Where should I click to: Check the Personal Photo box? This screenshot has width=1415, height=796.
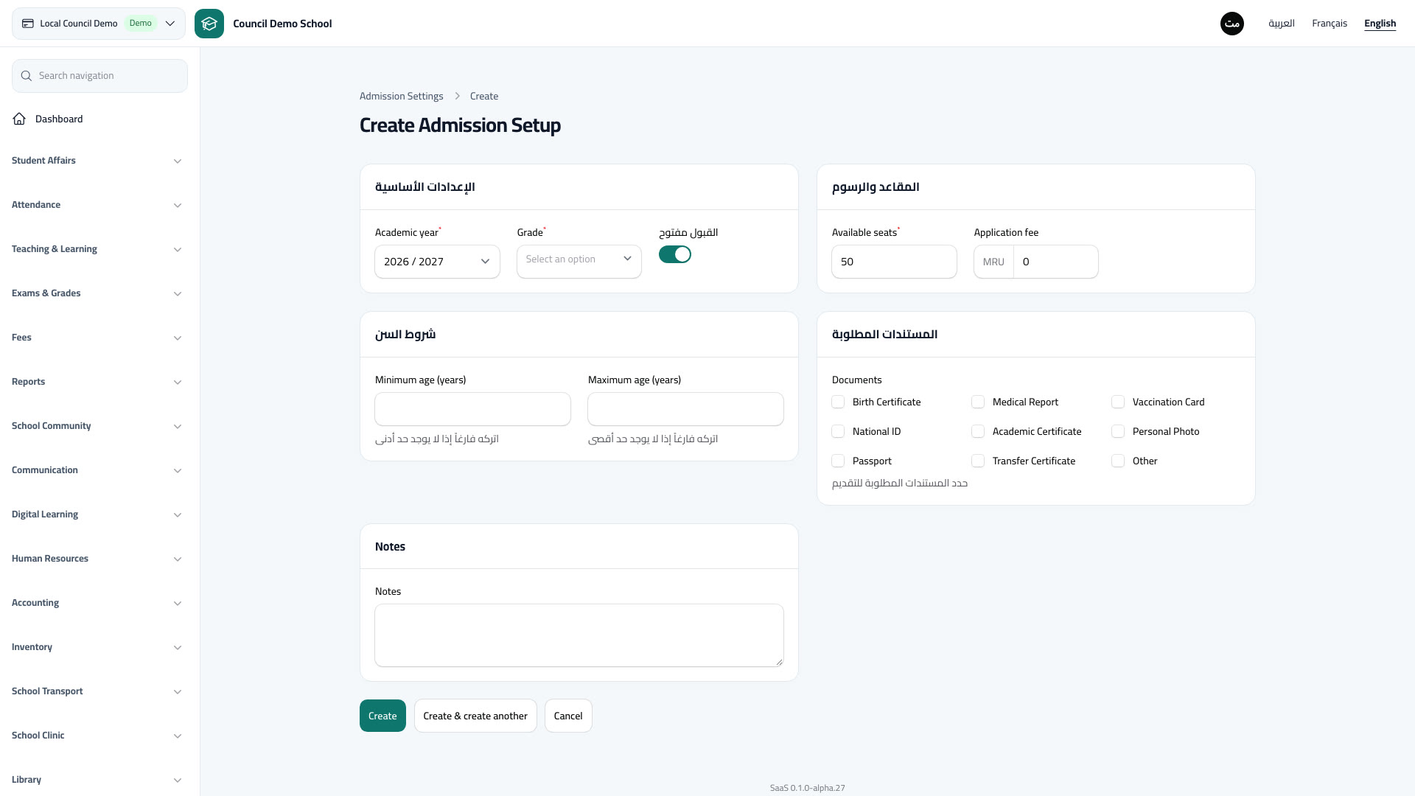coord(1118,431)
